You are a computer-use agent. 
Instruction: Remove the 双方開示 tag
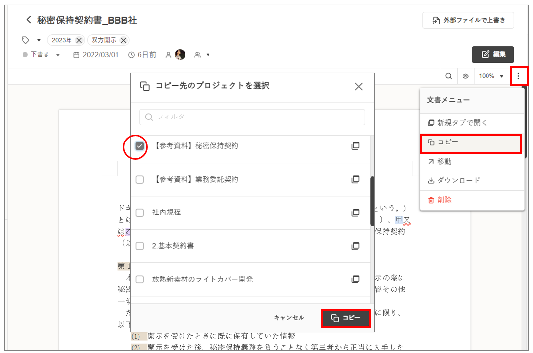pyautogui.click(x=123, y=40)
